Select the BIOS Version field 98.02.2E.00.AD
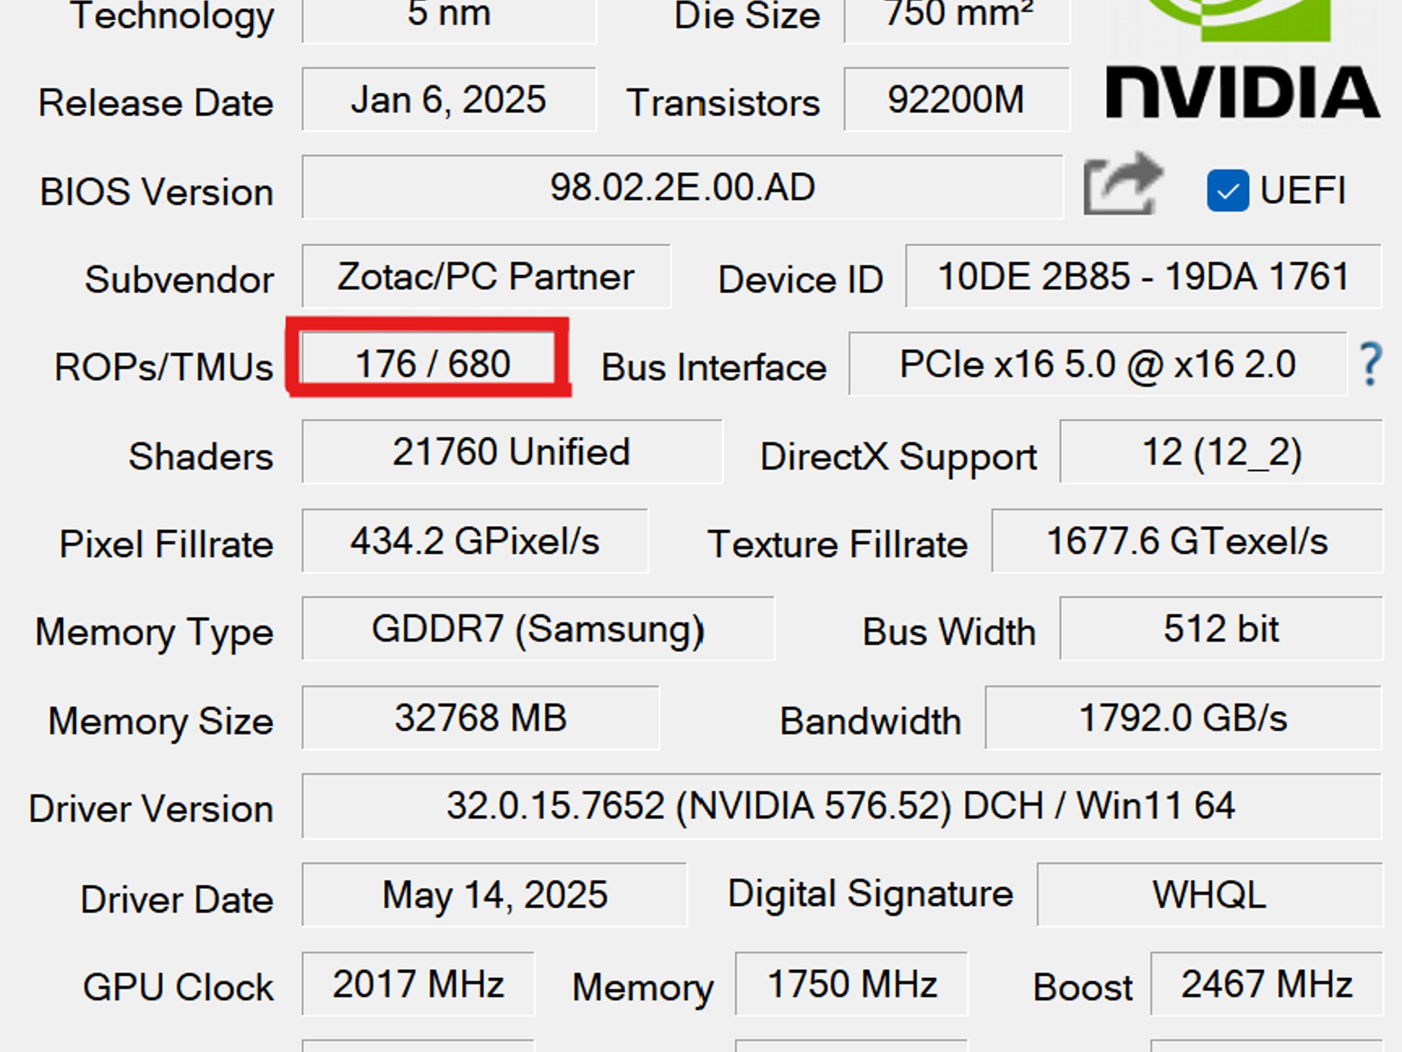1402x1052 pixels. [683, 188]
